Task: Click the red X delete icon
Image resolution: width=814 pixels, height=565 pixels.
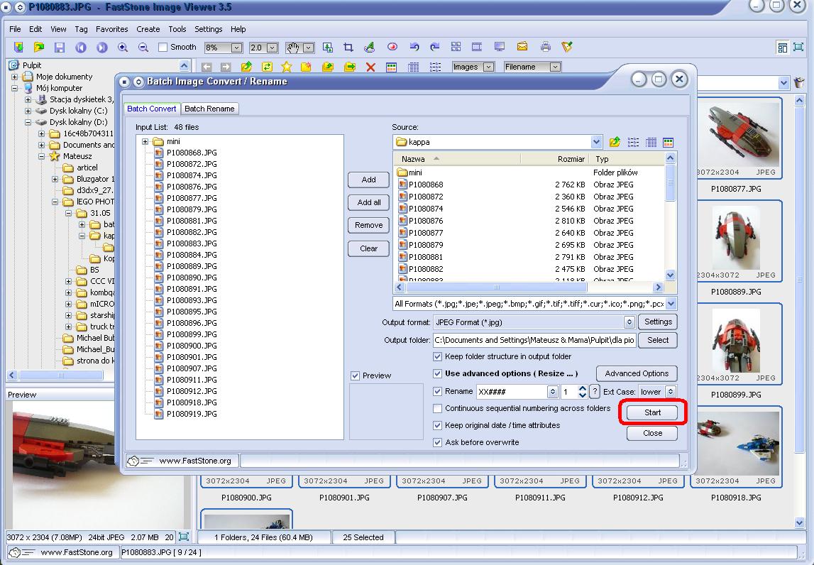Action: click(x=370, y=67)
